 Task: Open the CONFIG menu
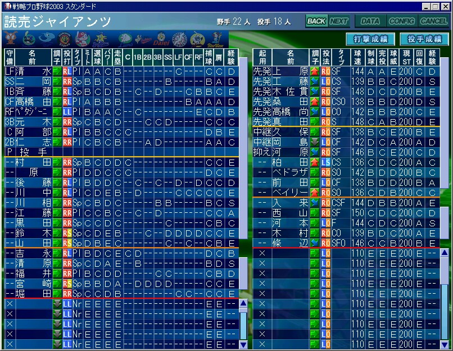(x=401, y=21)
